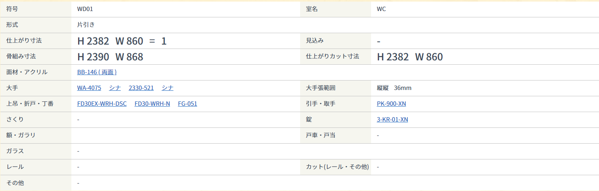Open the FG-051 link
599x191 pixels.
pos(187,104)
